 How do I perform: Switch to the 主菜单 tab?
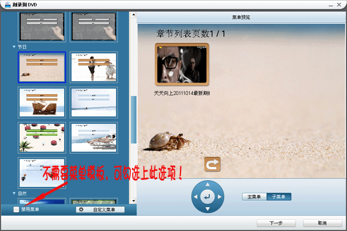[254, 197]
